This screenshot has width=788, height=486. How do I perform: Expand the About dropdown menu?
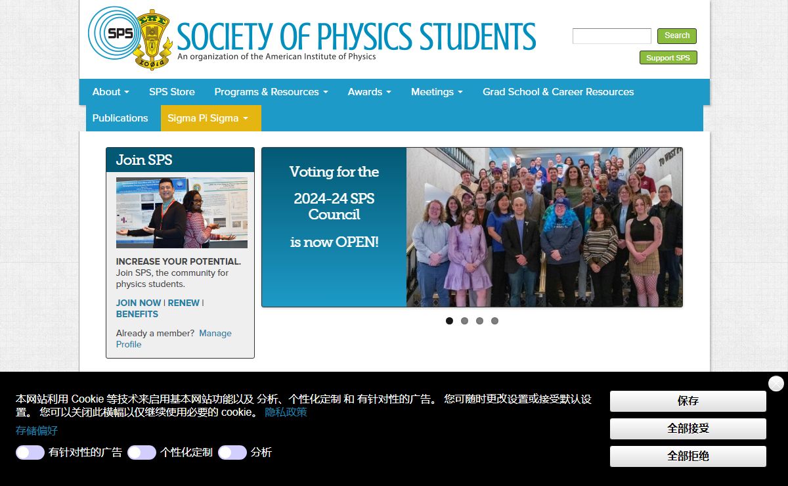110,92
